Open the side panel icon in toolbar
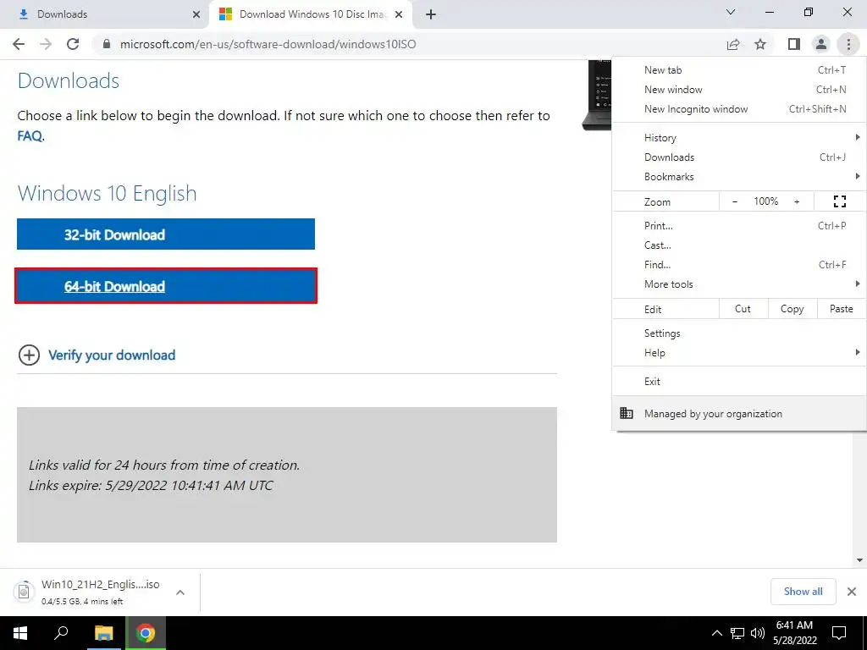The height and width of the screenshot is (650, 867). (794, 44)
